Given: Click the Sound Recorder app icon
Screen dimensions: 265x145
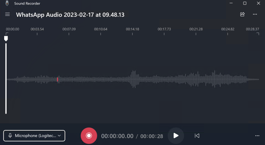Looking at the screenshot, I should click(7, 3).
